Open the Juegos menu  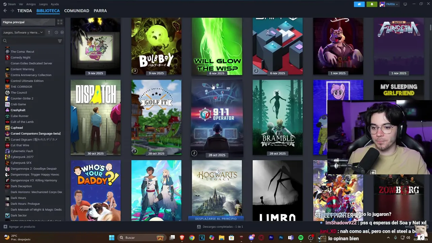click(43, 4)
